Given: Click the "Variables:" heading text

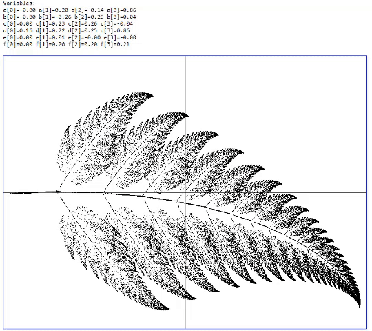Looking at the screenshot, I should 19,3.
